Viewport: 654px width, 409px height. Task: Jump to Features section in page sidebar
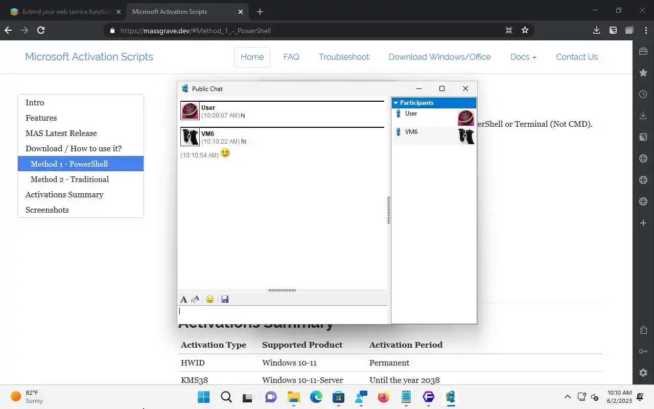81,118
